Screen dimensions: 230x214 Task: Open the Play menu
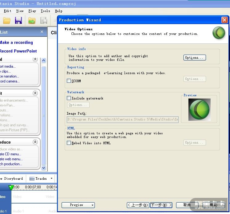click(x=32, y=11)
